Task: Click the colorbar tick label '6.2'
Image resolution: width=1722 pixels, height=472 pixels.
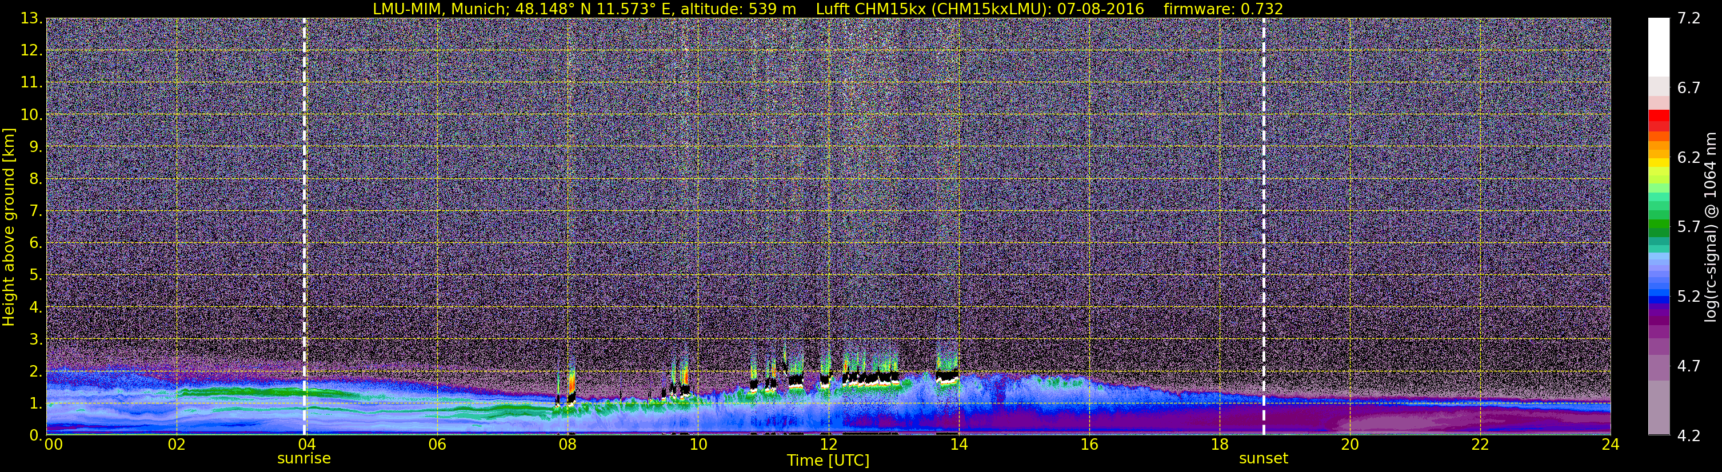Action: 1689,157
